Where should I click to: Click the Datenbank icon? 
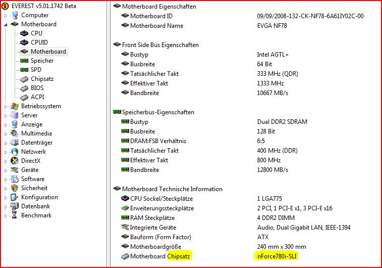click(x=15, y=206)
